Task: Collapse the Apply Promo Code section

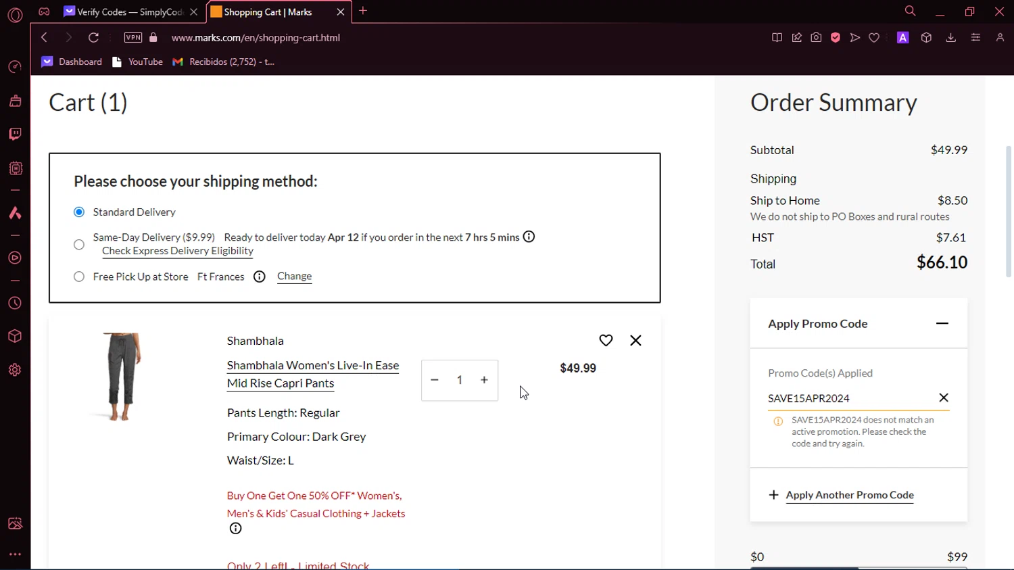Action: pos(942,323)
